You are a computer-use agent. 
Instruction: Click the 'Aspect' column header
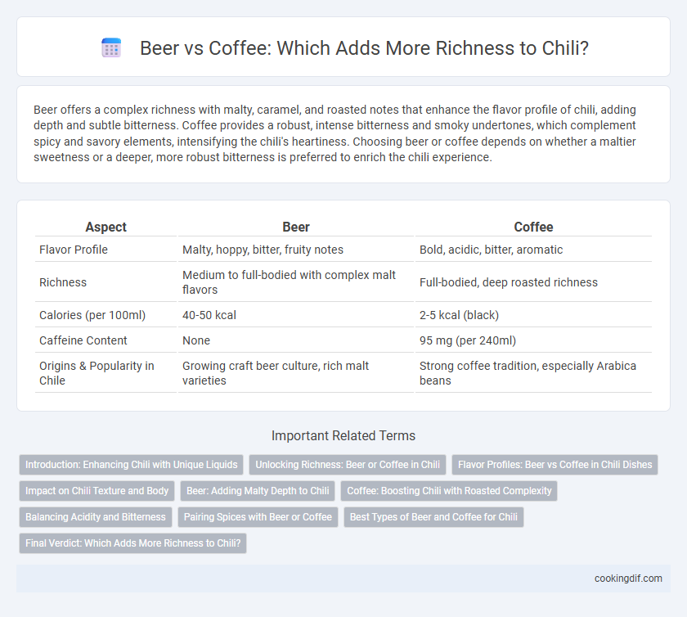coord(106,227)
